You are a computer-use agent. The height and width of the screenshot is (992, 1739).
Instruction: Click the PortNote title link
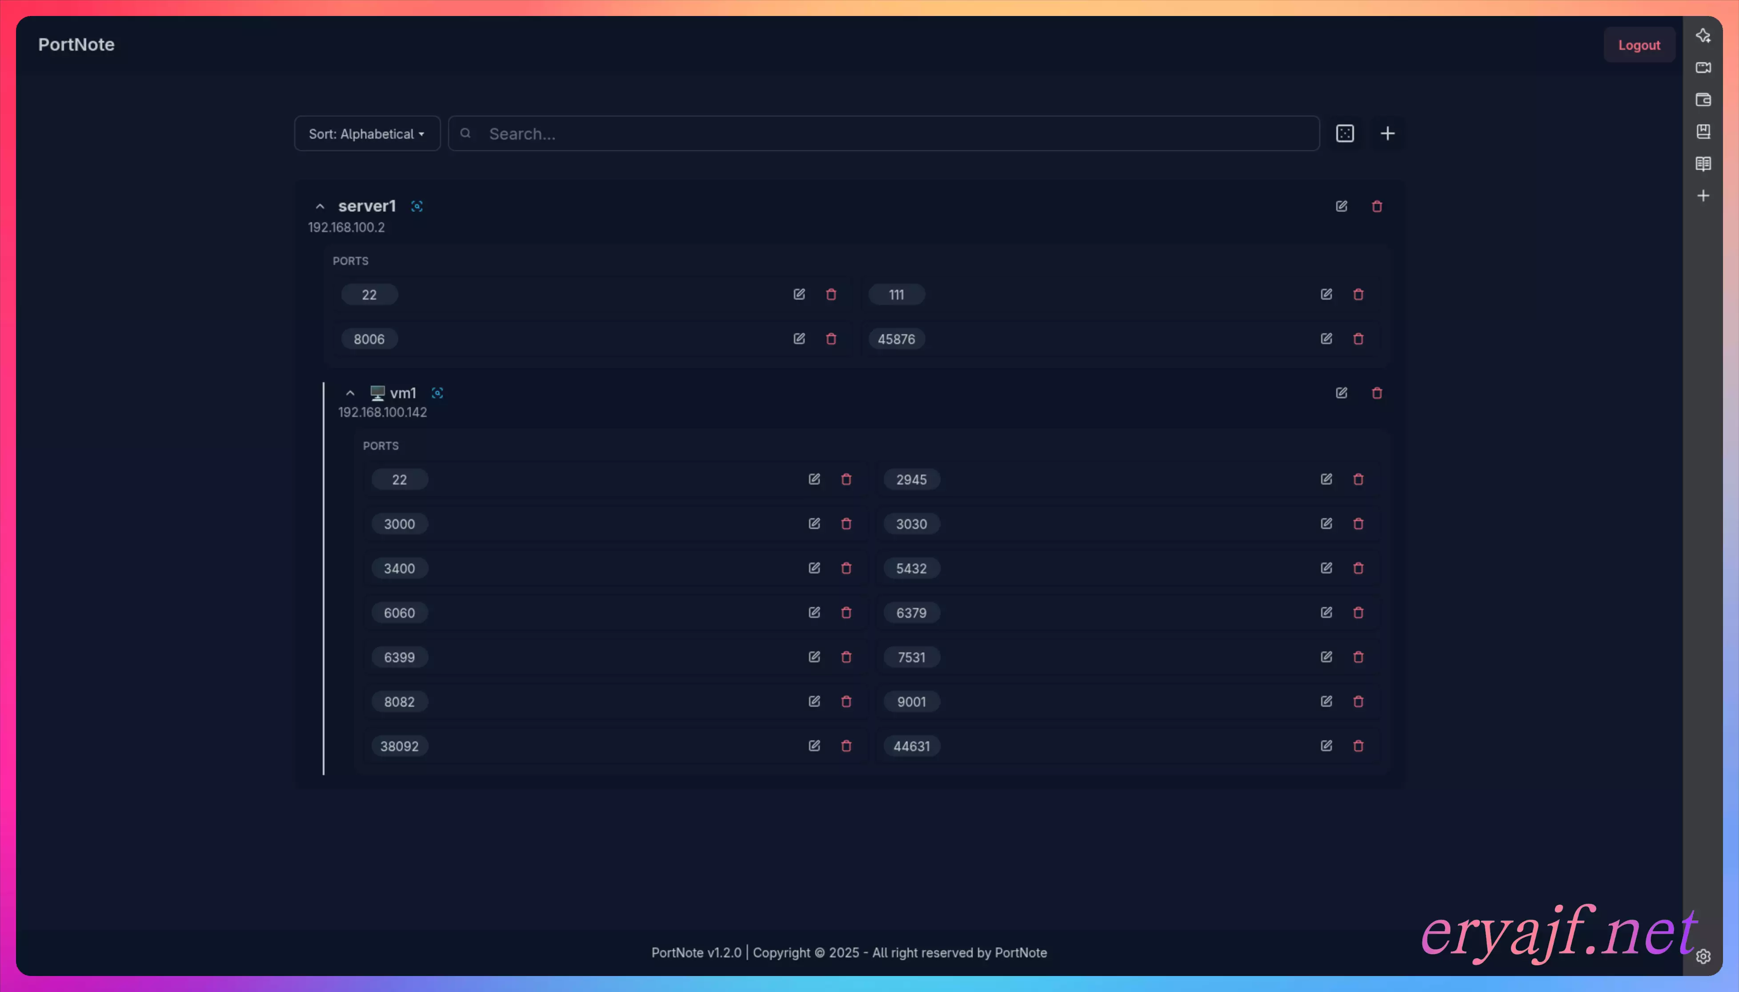pyautogui.click(x=76, y=44)
